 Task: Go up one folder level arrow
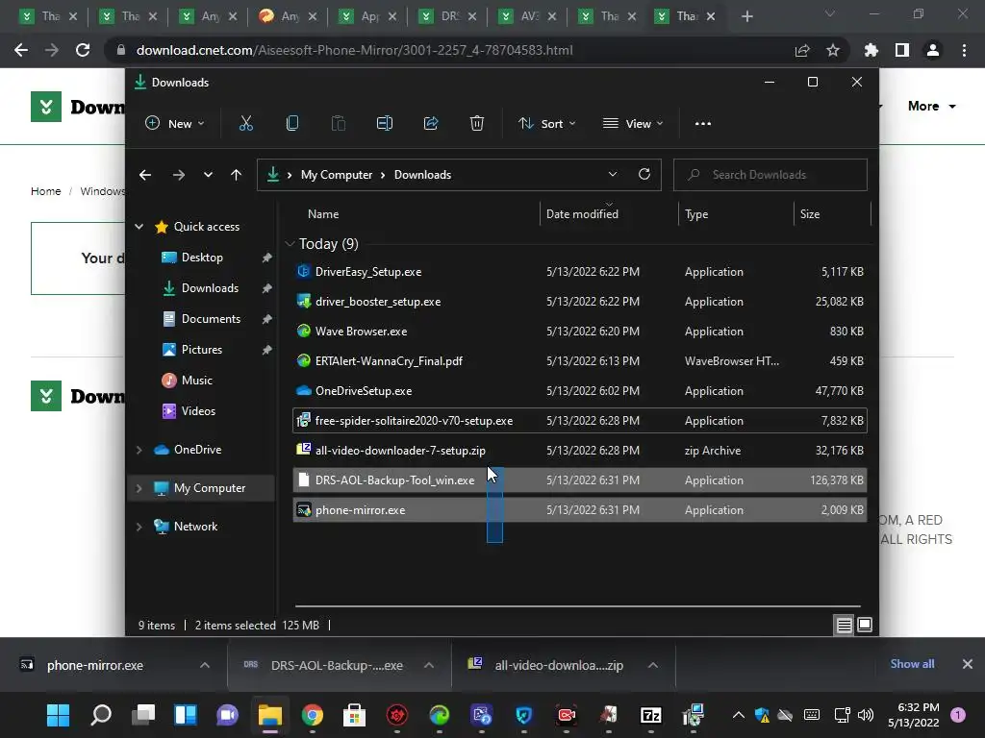237,175
